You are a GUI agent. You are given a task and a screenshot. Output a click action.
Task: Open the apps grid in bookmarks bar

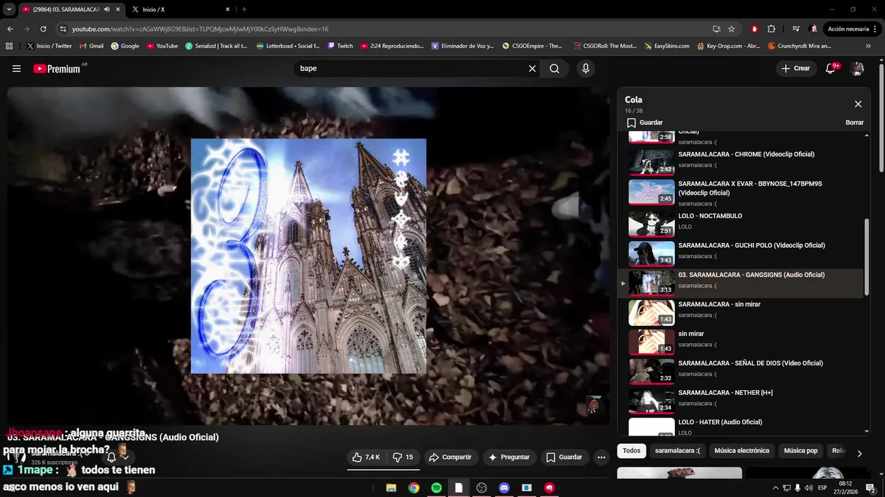(x=9, y=46)
